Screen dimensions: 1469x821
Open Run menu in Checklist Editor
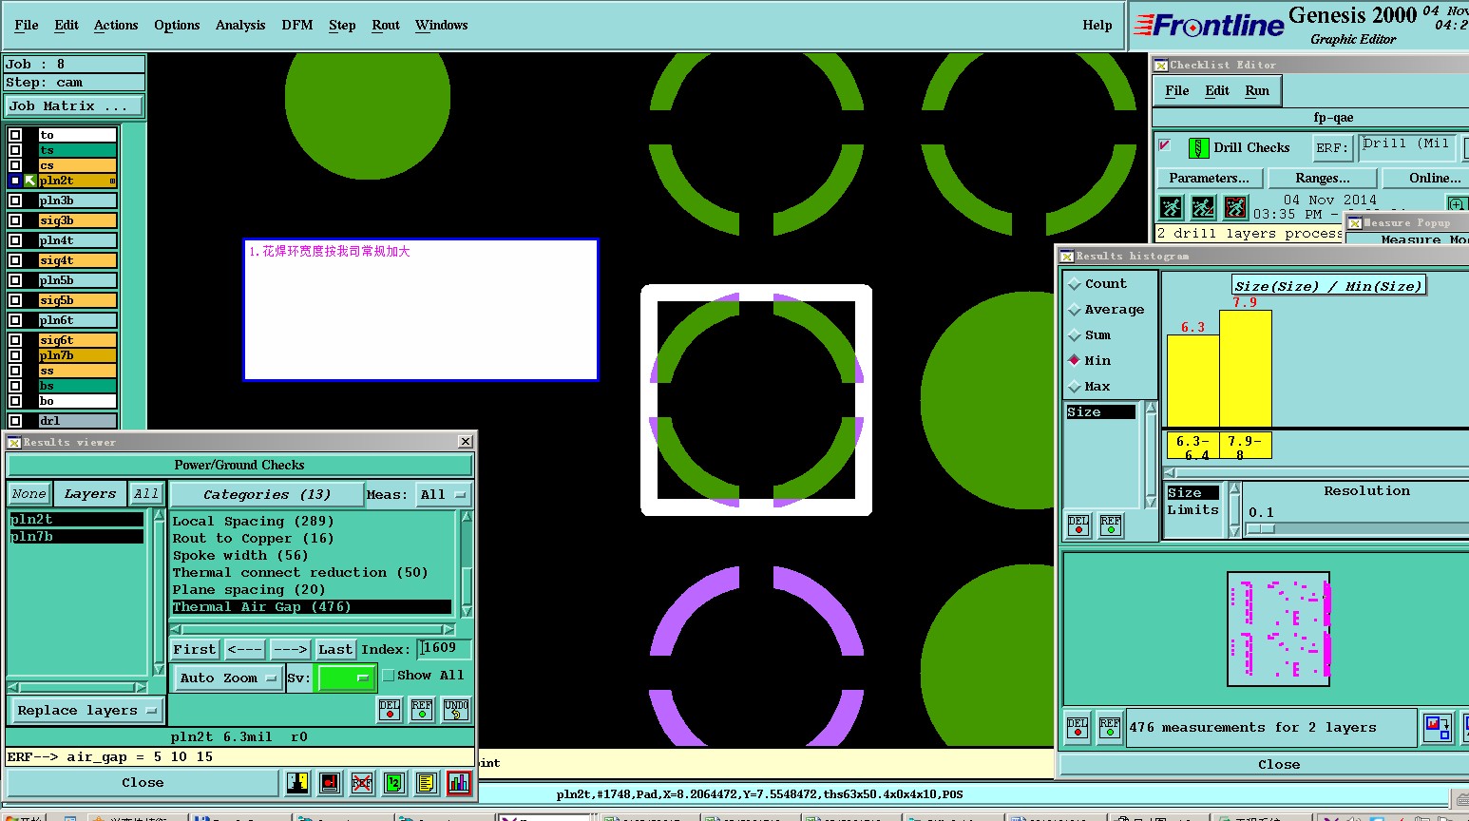click(1257, 91)
